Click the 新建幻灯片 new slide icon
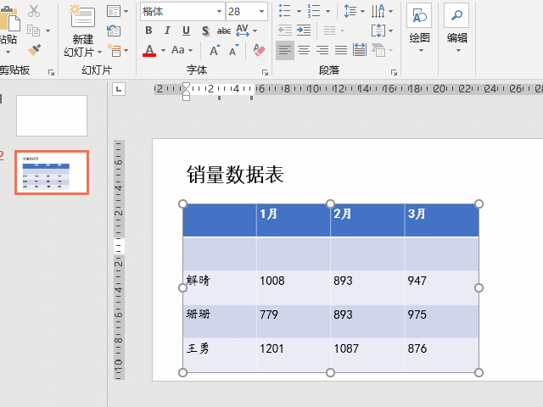543x407 pixels. [82, 16]
